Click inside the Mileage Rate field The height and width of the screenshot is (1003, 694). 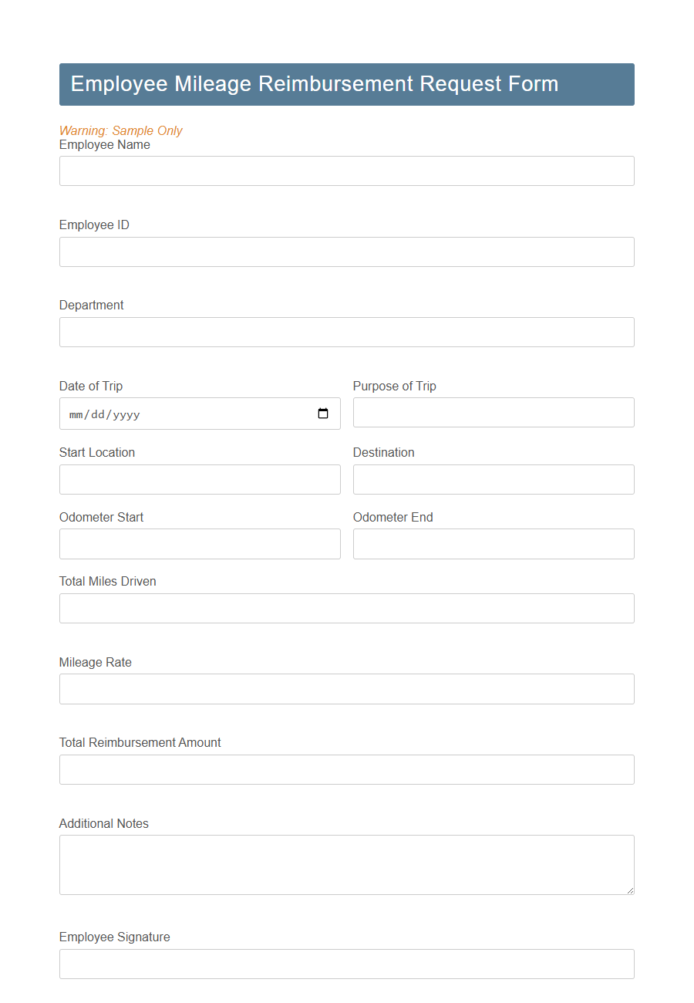[346, 689]
